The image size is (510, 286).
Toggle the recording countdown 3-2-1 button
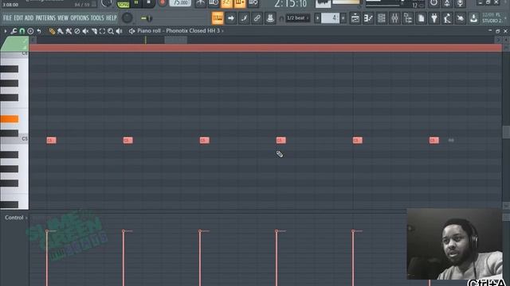pyautogui.click(x=226, y=3)
